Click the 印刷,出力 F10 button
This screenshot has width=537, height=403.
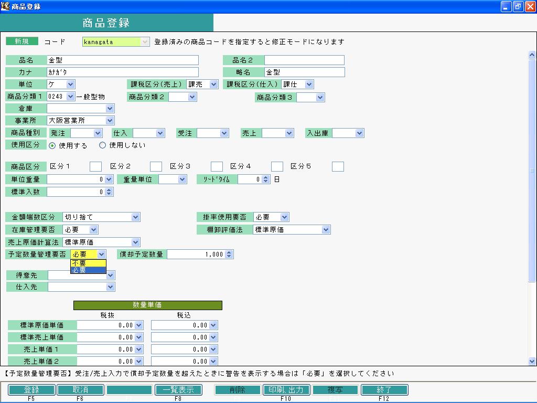click(286, 390)
